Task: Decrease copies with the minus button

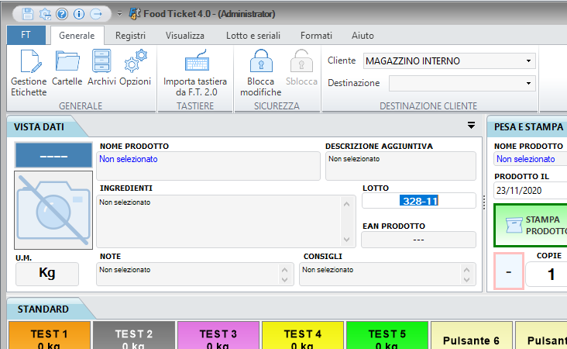Action: pos(509,271)
